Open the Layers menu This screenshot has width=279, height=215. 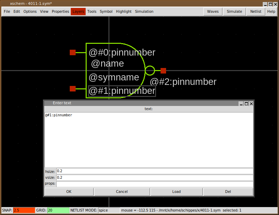click(78, 11)
